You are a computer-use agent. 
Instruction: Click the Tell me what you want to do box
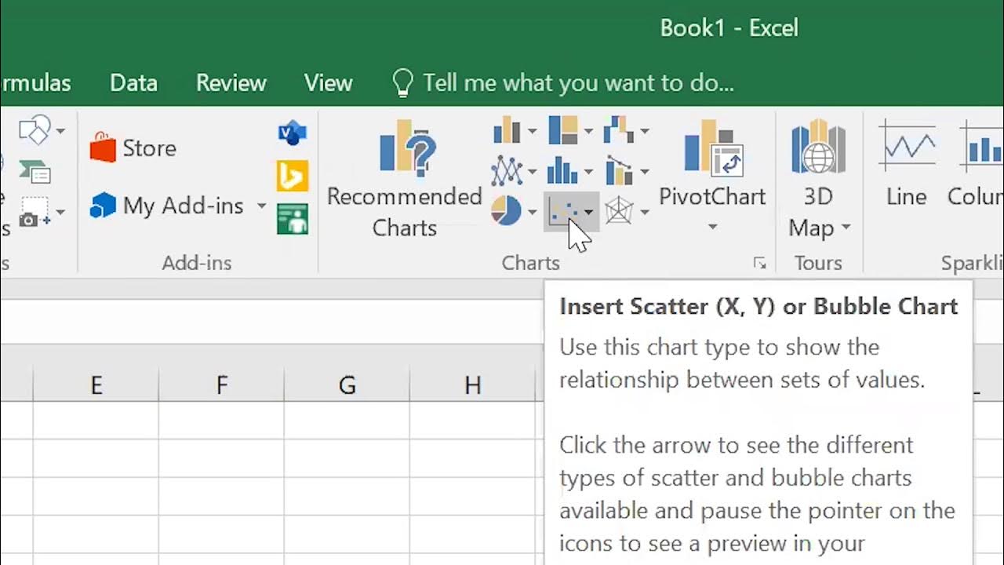tap(578, 83)
